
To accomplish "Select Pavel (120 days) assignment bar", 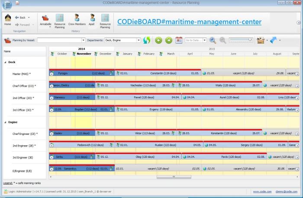I will coord(138,97).
